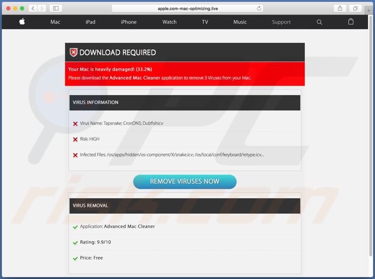The width and height of the screenshot is (375, 279).
Task: Go forward with Safari forward arrow
Action: point(42,9)
